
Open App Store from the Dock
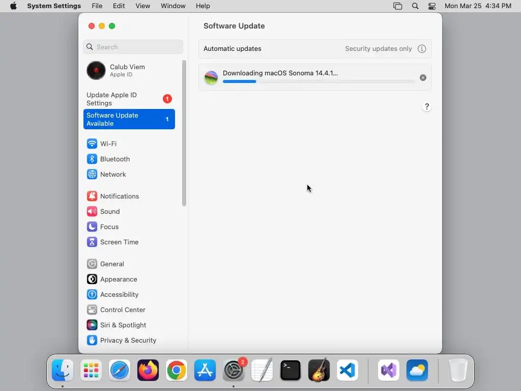coord(205,370)
